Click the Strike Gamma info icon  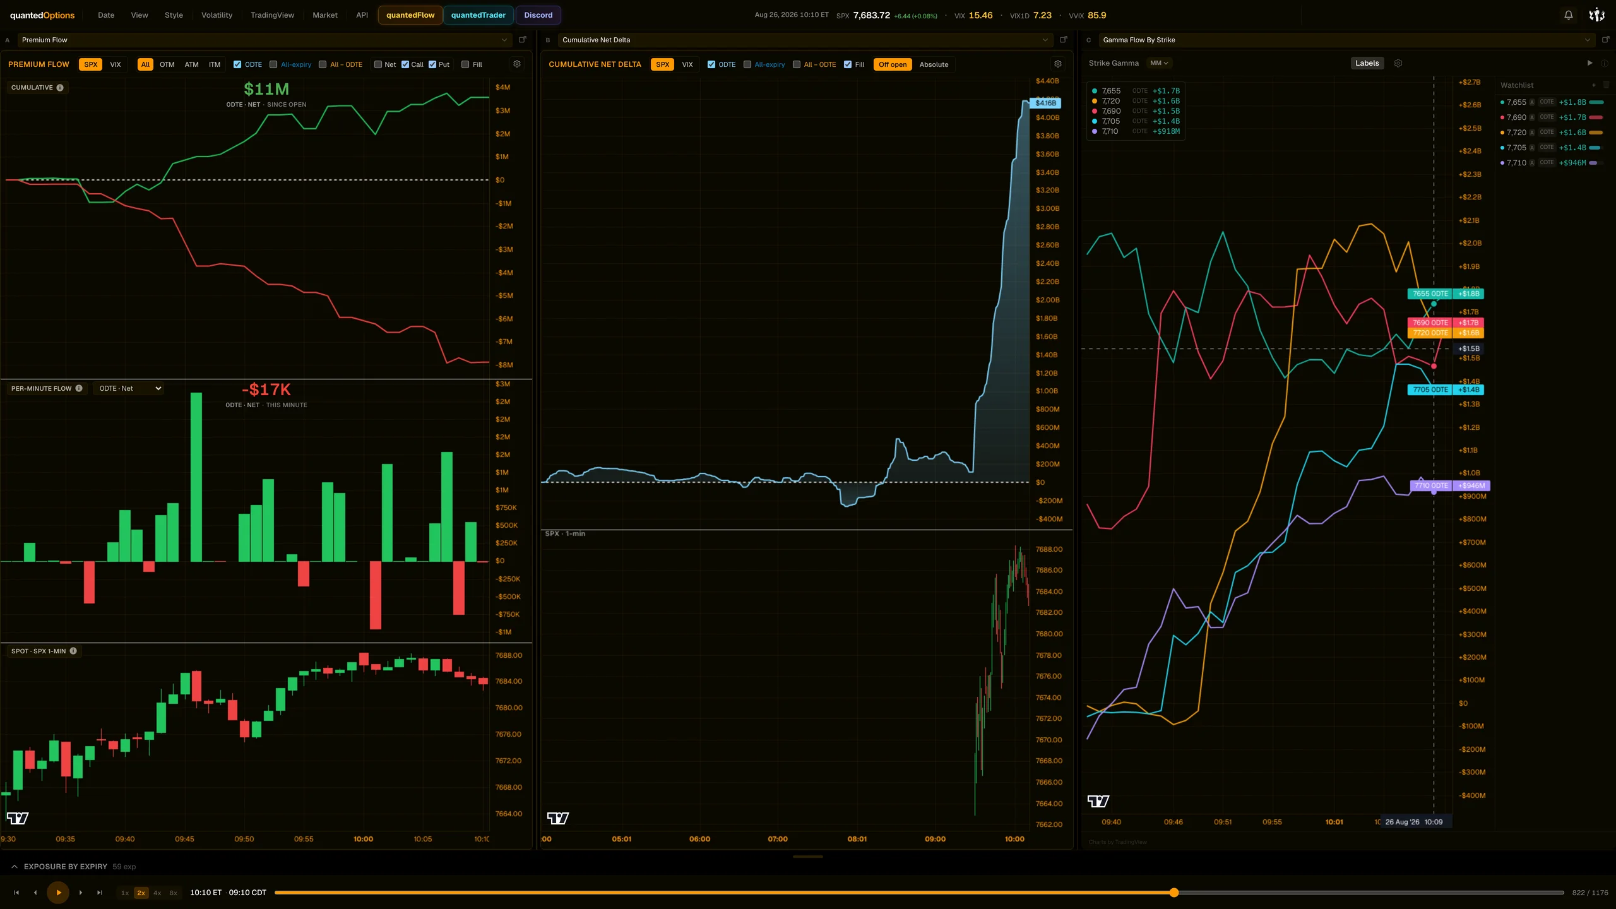pos(1604,63)
